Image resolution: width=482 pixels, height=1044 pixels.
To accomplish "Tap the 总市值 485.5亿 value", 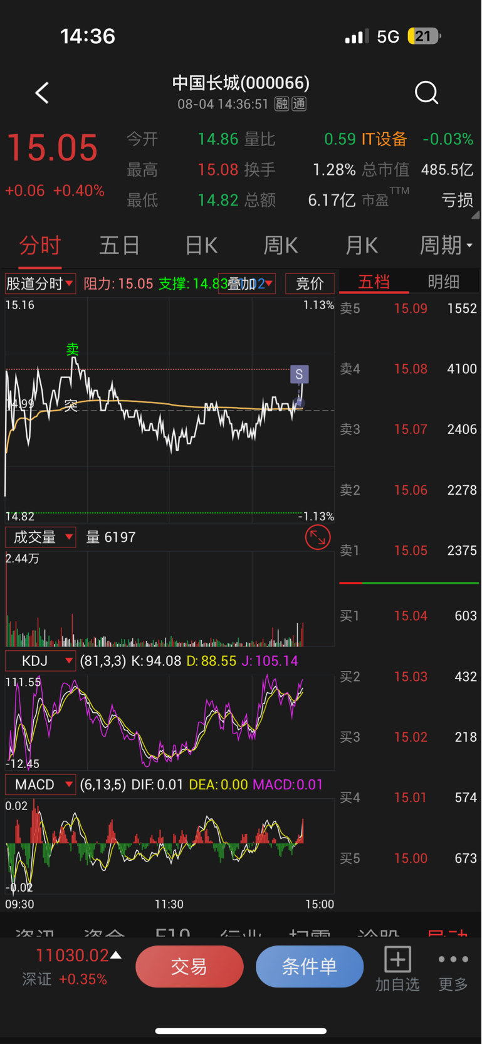I will click(447, 169).
